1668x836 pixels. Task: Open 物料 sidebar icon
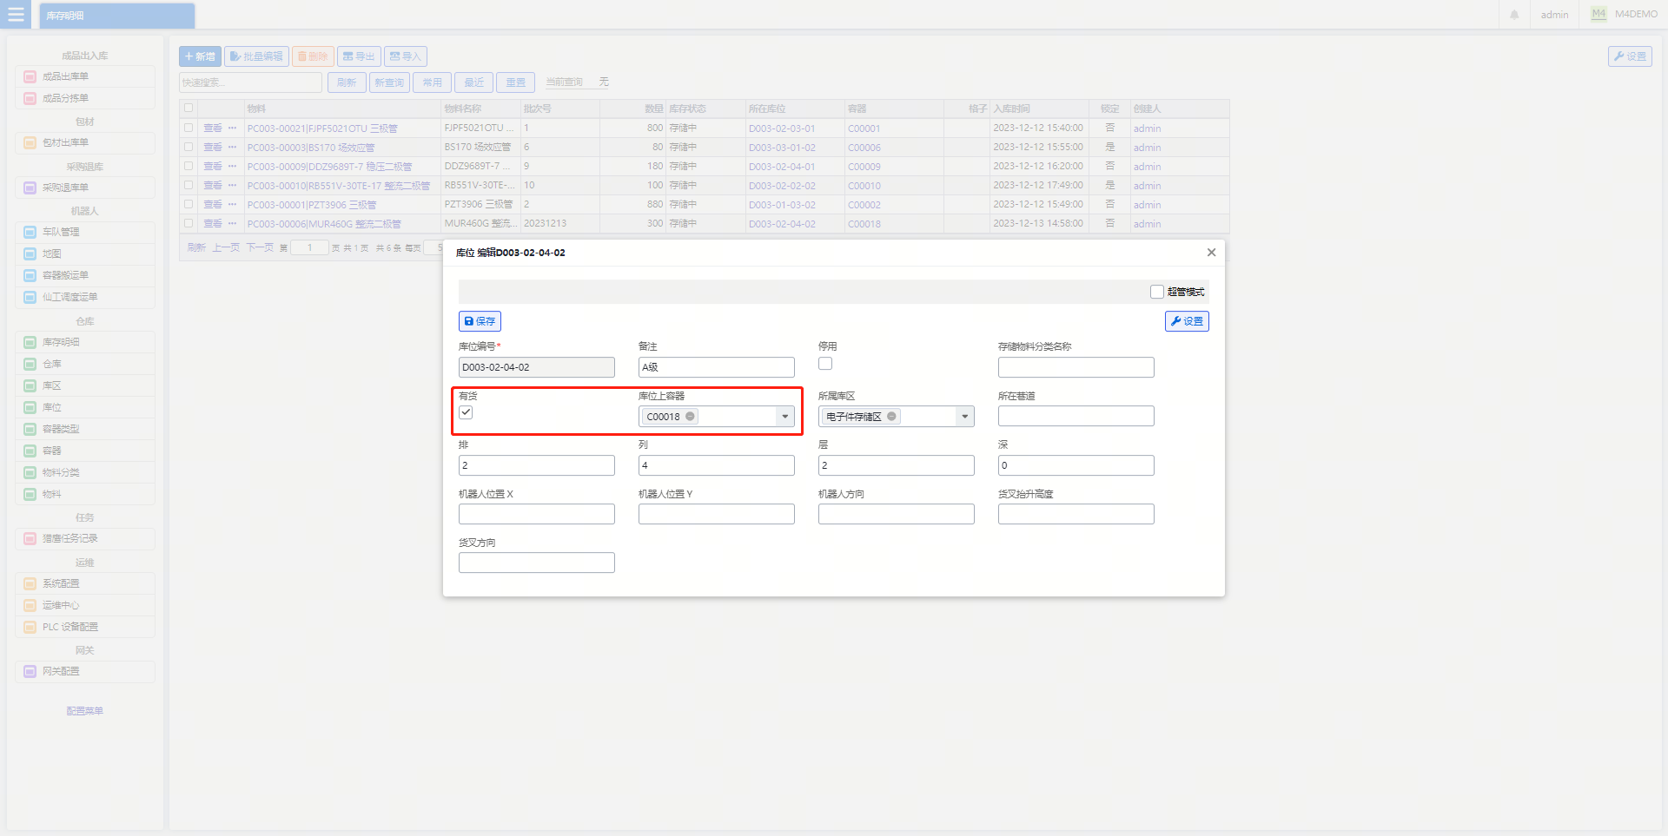click(x=30, y=495)
